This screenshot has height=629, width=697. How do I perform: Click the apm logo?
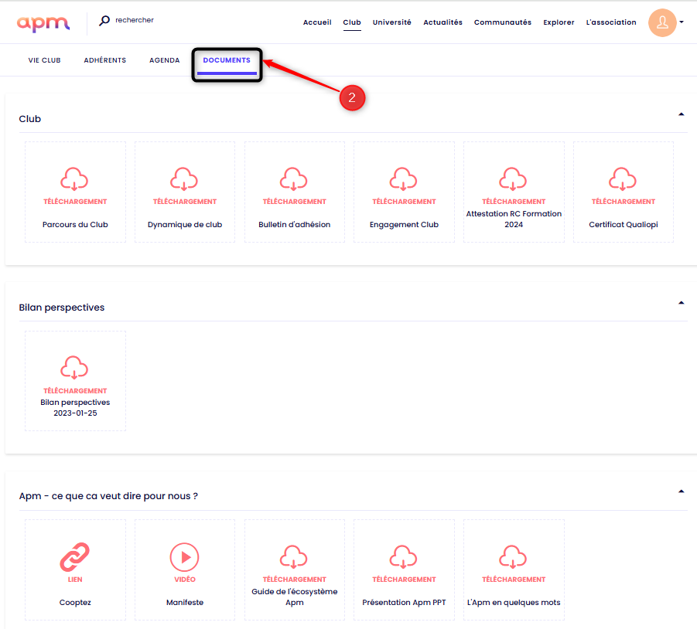(43, 23)
